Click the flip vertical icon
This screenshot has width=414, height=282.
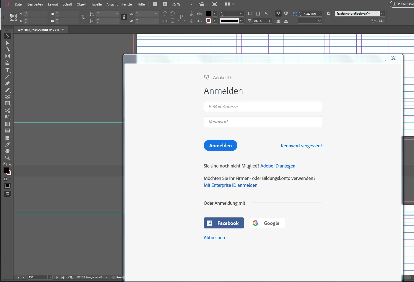[173, 21]
